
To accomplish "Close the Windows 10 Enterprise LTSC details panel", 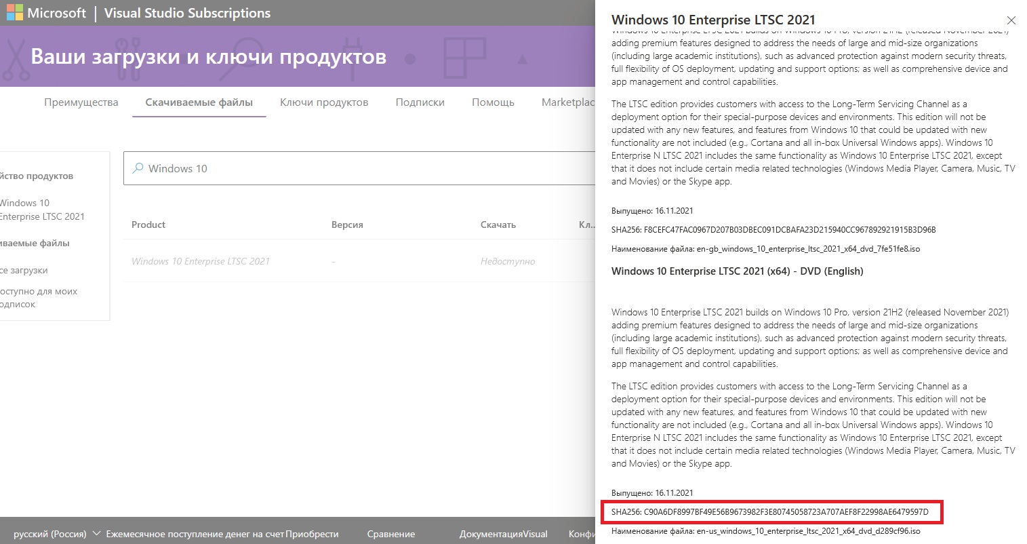I will pos(1011,20).
